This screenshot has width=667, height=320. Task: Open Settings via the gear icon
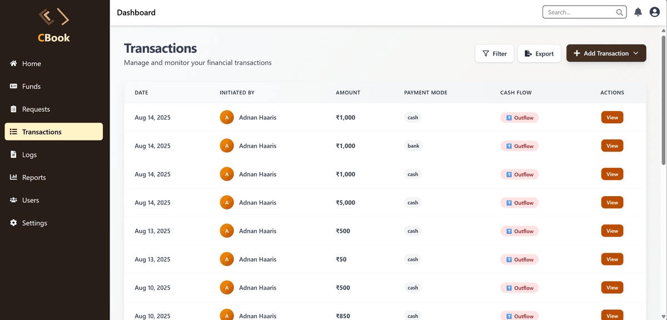pos(13,223)
